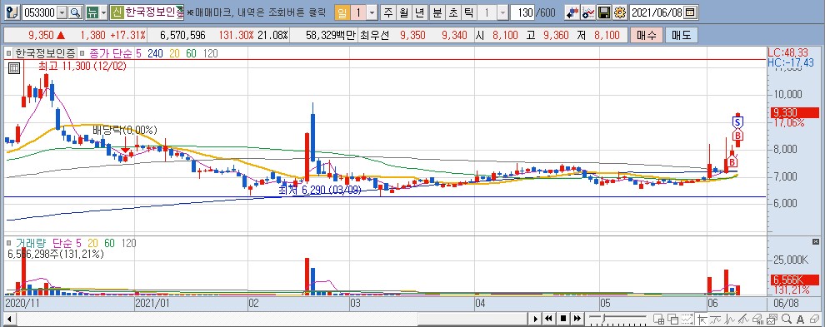Click the 5 moving average period label

click(x=138, y=53)
